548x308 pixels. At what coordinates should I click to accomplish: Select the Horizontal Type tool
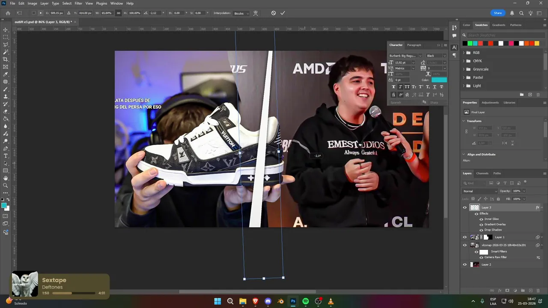(6, 156)
